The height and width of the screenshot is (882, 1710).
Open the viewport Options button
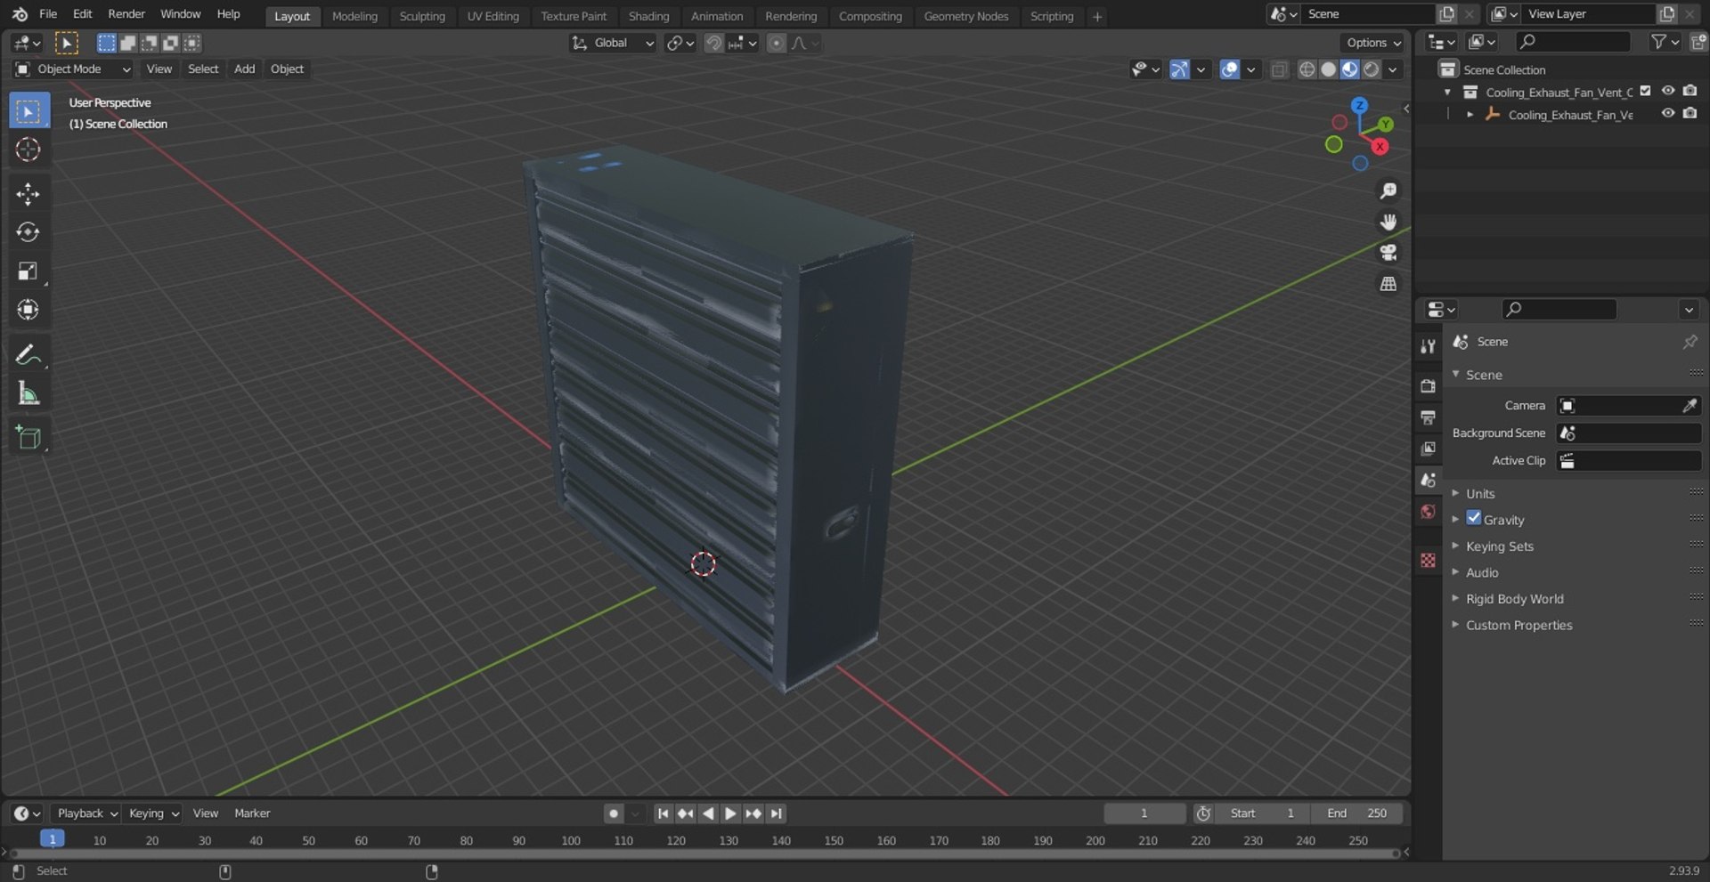pyautogui.click(x=1372, y=43)
